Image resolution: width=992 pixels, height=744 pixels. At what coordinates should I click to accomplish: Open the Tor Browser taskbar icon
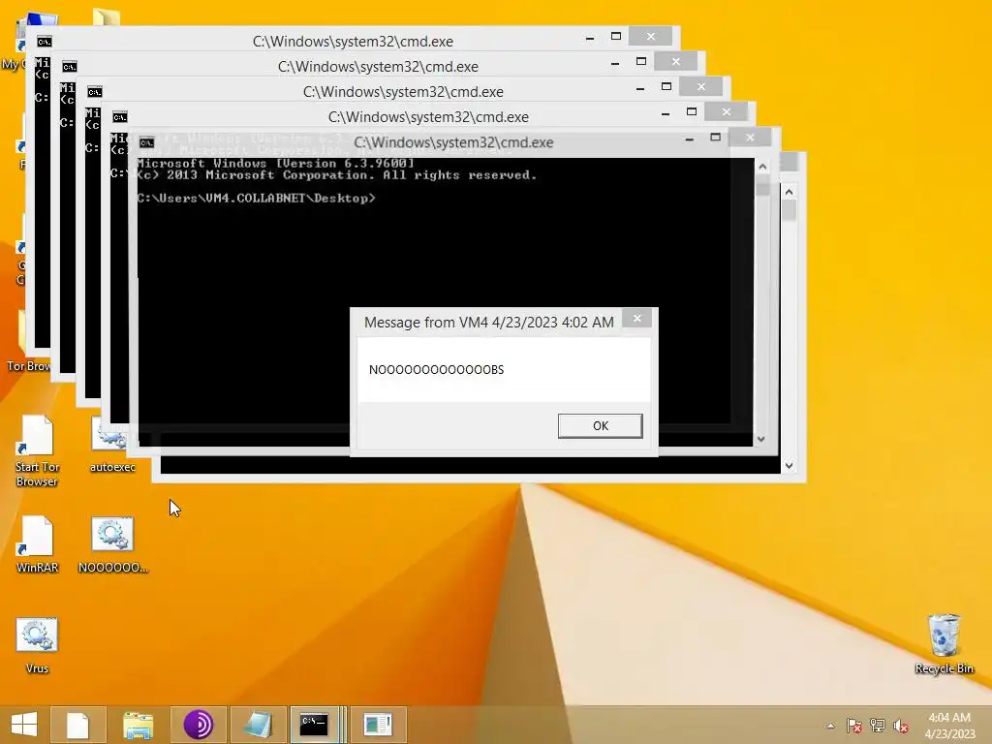pos(198,725)
